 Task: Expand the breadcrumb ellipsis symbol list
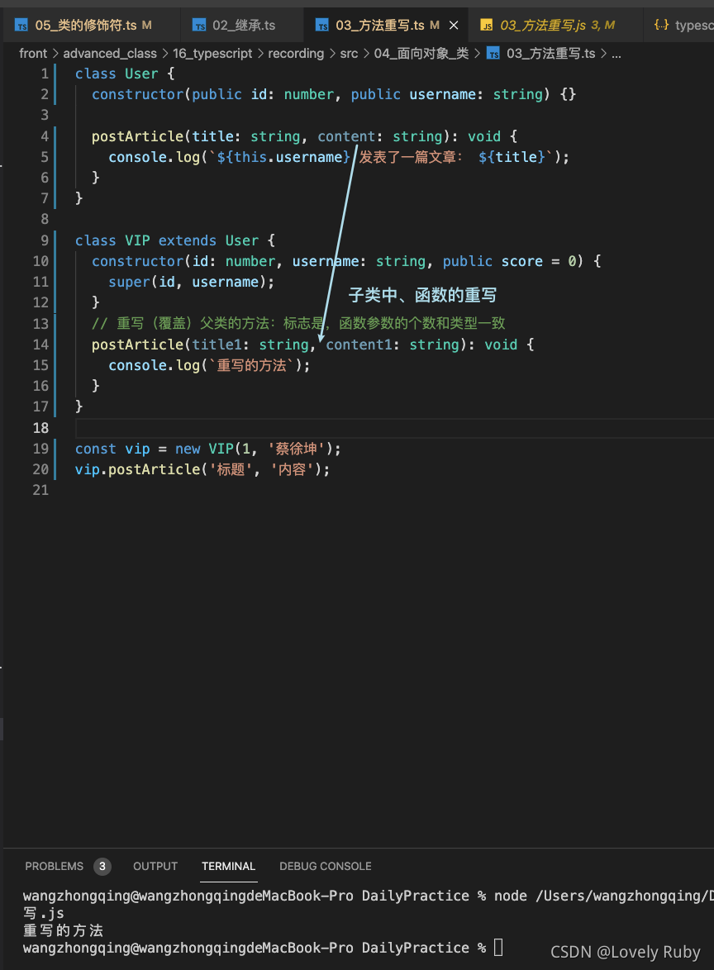tap(616, 55)
